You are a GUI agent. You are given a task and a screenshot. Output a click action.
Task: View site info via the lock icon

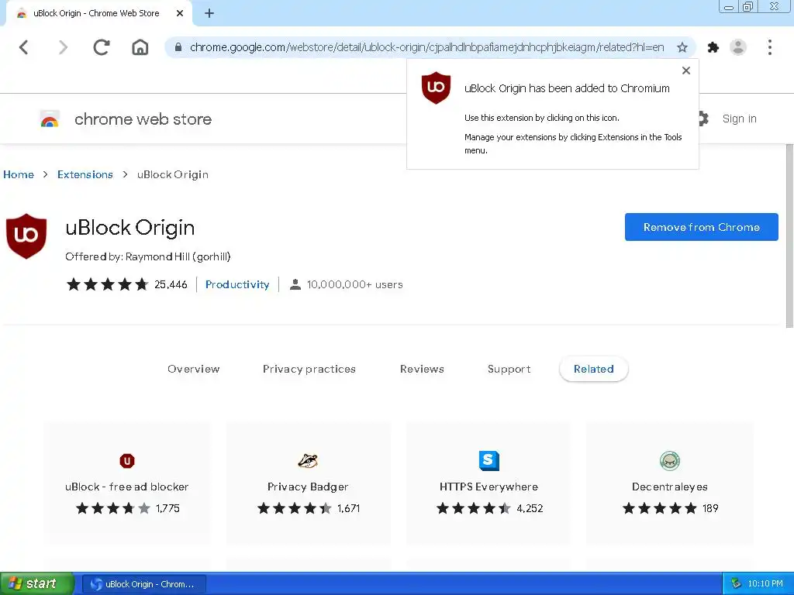[x=178, y=47]
